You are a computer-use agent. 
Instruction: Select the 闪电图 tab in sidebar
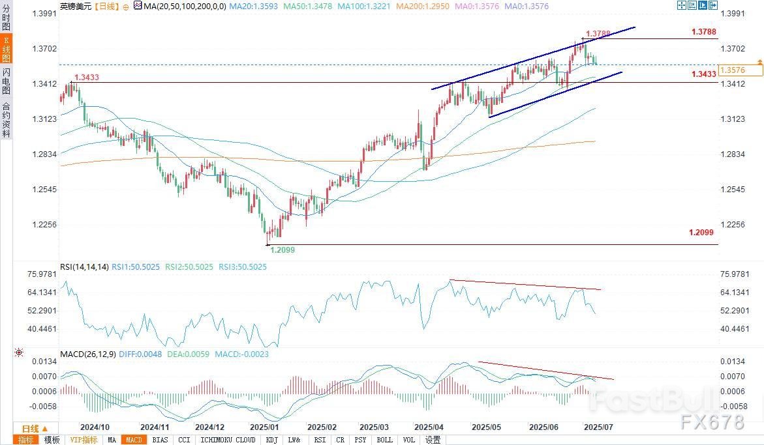point(6,83)
